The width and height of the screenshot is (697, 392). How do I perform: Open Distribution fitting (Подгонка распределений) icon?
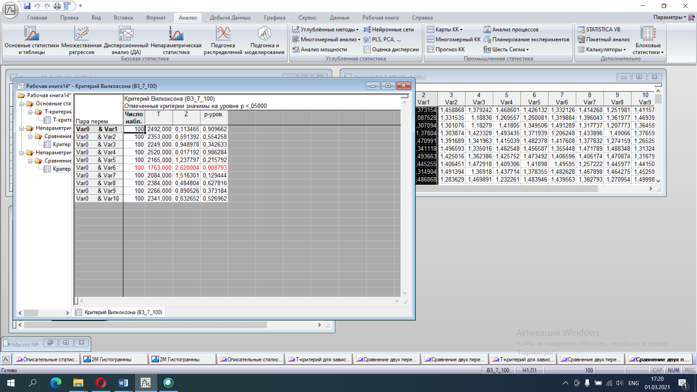click(x=223, y=40)
